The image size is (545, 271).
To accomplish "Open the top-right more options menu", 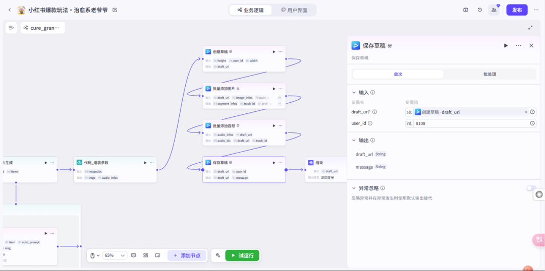I will coord(536,10).
